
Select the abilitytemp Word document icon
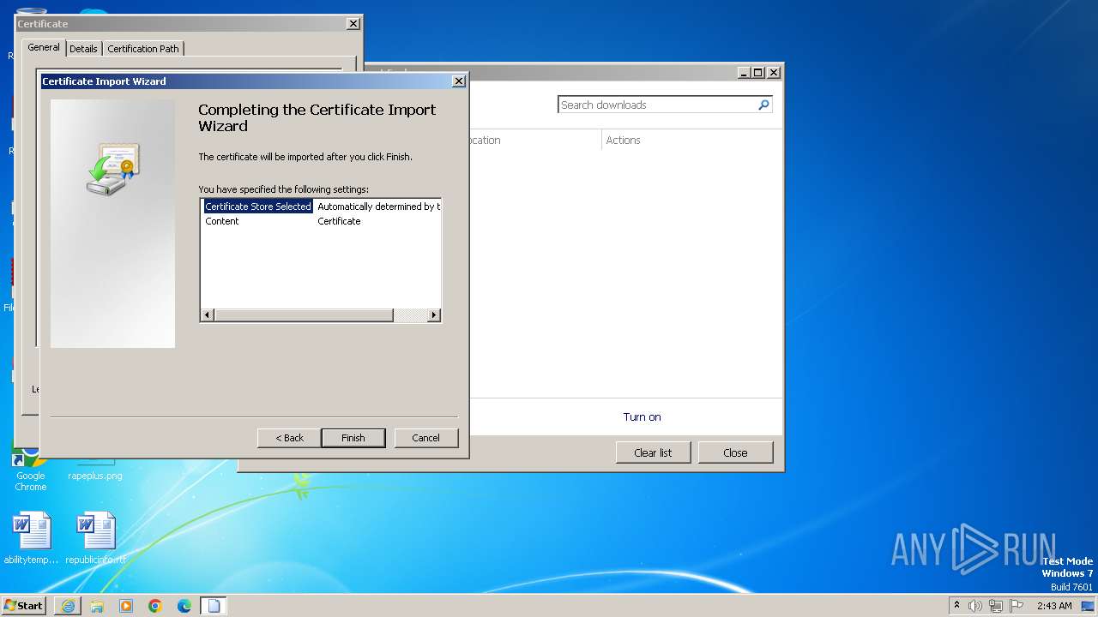(x=31, y=538)
